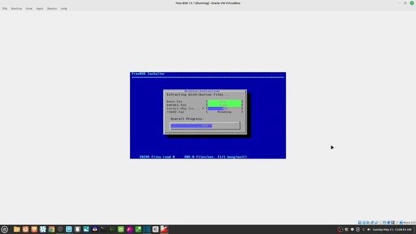This screenshot has width=416, height=234.
Task: Open the teal image viewer taskbar icon
Action: 86,229
